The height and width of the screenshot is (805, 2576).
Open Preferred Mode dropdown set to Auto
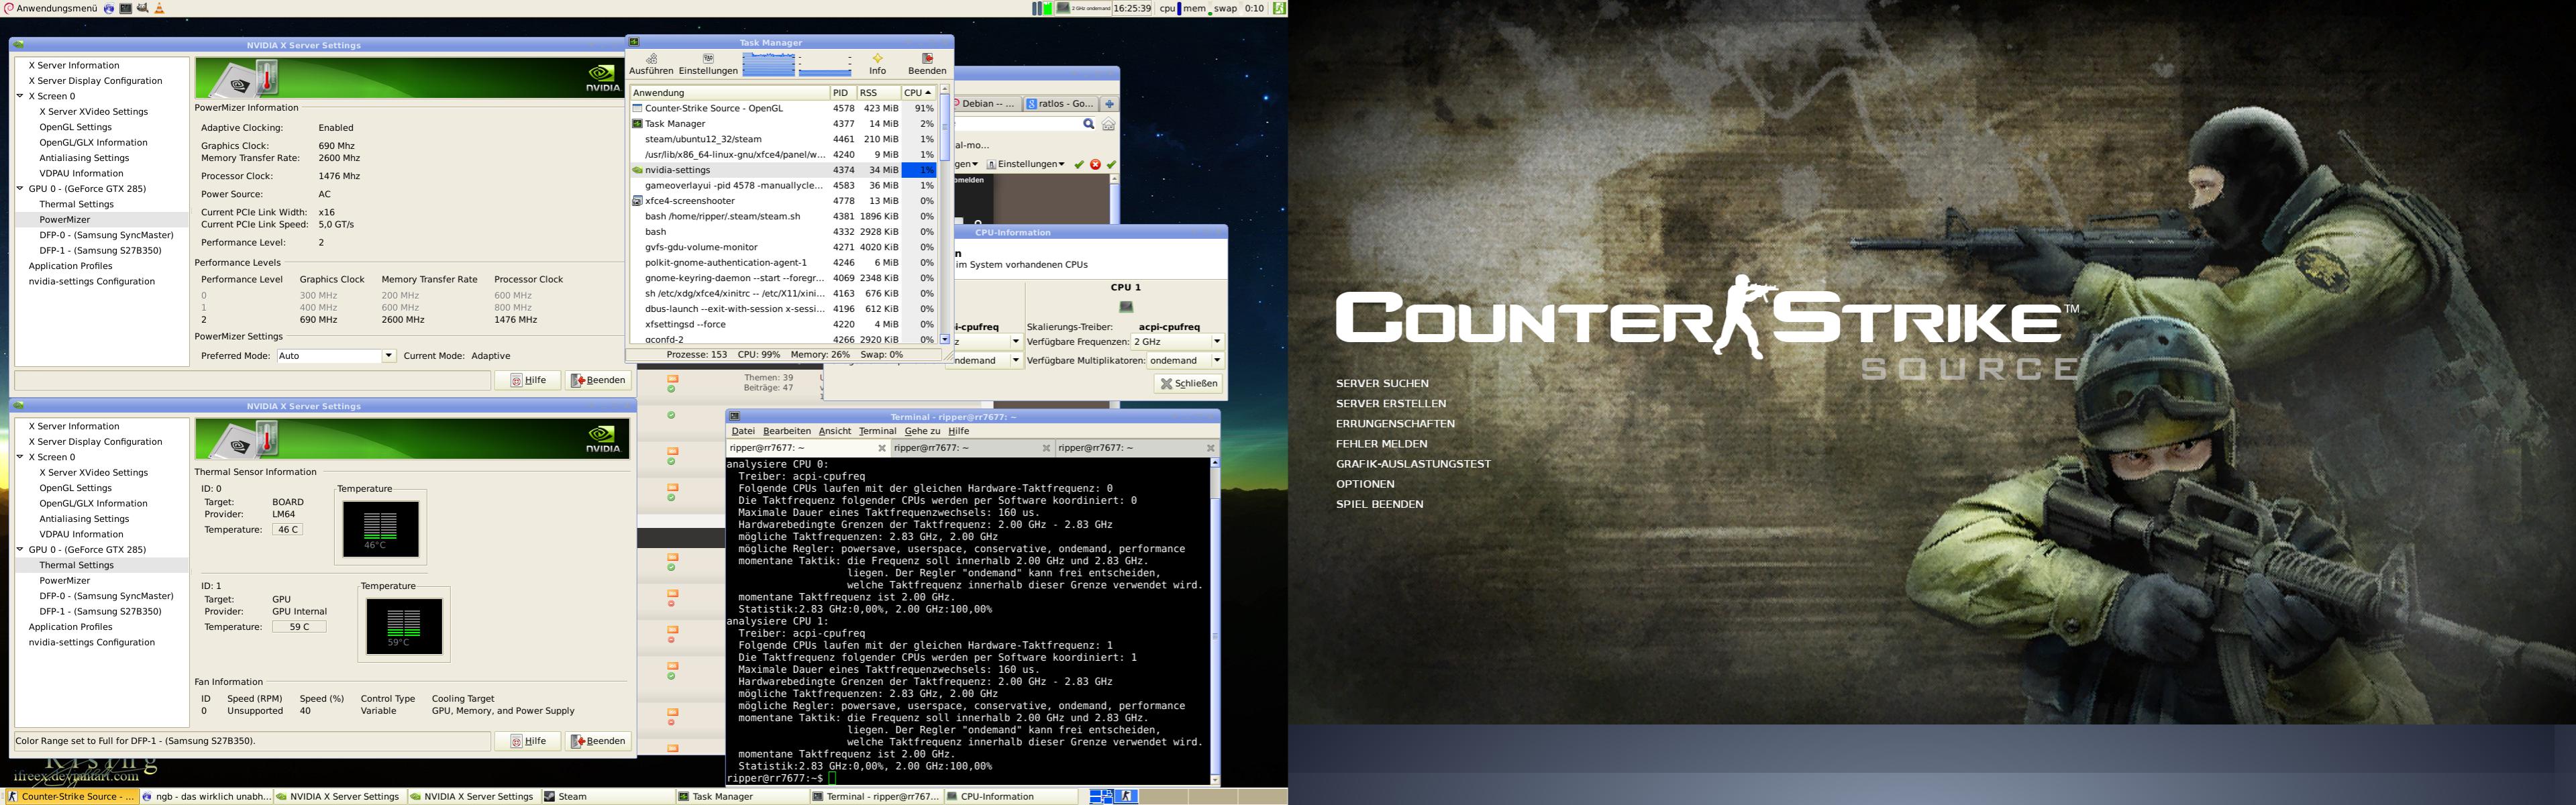pos(336,356)
